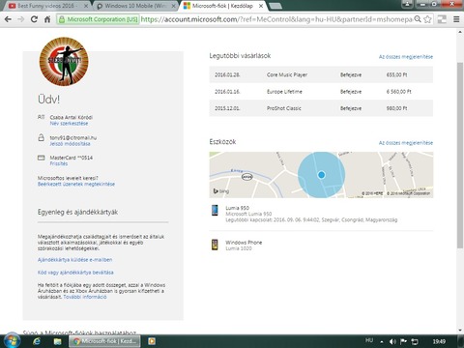Screen dimensions: 464x348
Task: Click the blue location dot on map
Action: click(x=321, y=175)
